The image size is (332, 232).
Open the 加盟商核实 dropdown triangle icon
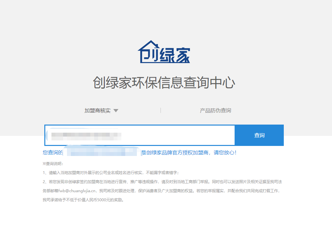pos(116,110)
